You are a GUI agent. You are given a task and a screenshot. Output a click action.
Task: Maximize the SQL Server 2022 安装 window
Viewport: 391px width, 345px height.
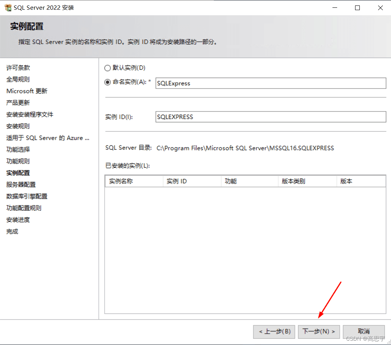pyautogui.click(x=357, y=8)
